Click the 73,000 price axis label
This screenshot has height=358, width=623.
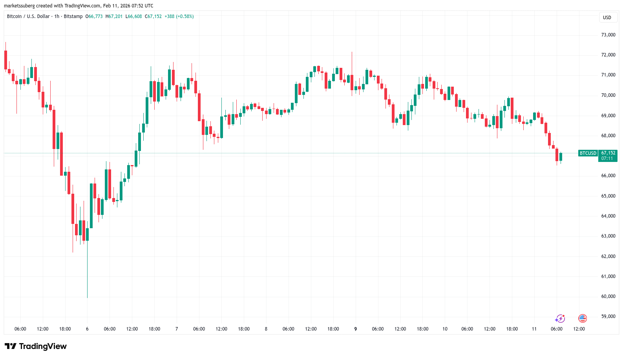[608, 35]
